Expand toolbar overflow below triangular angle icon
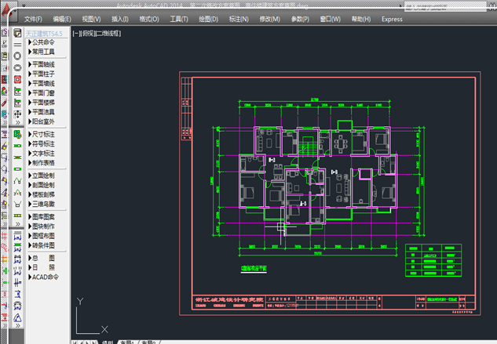 click(x=18, y=325)
